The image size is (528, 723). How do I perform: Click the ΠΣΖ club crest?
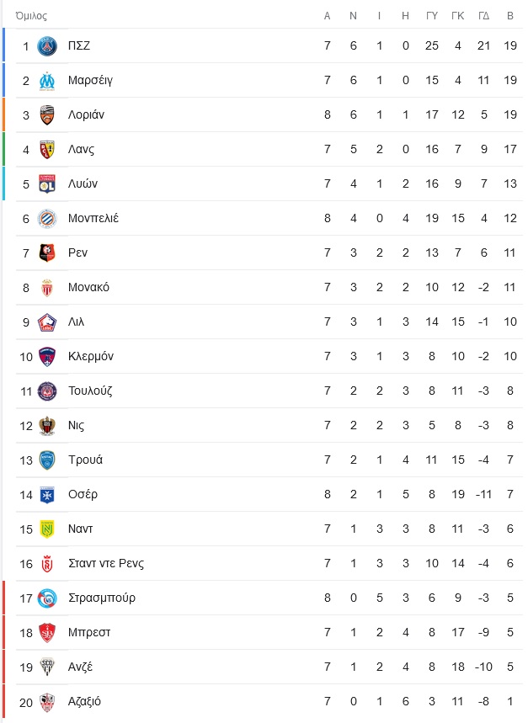pyautogui.click(x=47, y=46)
